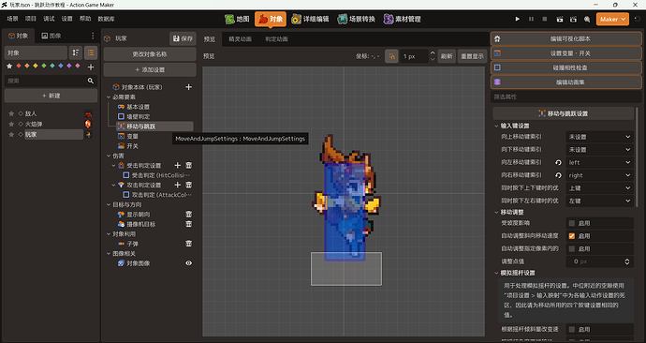Collapse the 必需要素 tree group
The image size is (646, 343).
(109, 97)
